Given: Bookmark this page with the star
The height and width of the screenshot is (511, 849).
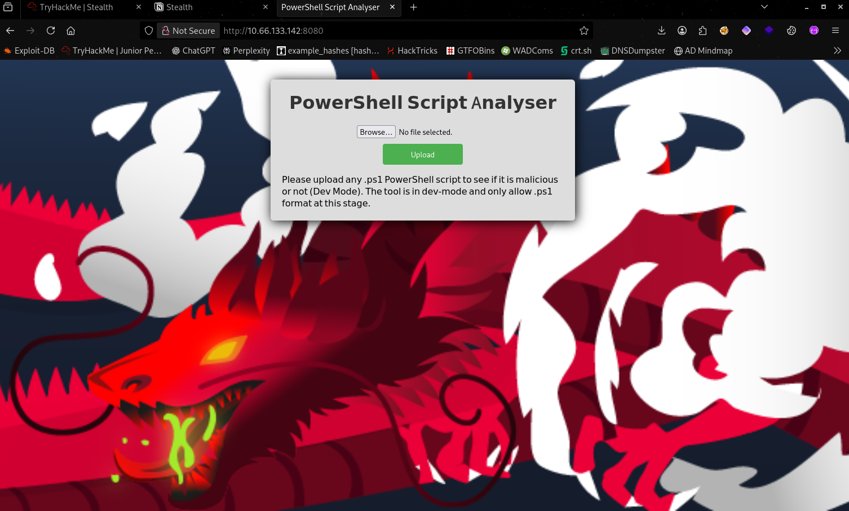Looking at the screenshot, I should (x=584, y=30).
